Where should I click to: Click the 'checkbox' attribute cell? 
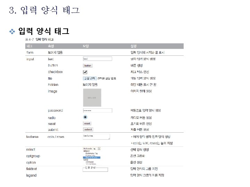point(55,72)
